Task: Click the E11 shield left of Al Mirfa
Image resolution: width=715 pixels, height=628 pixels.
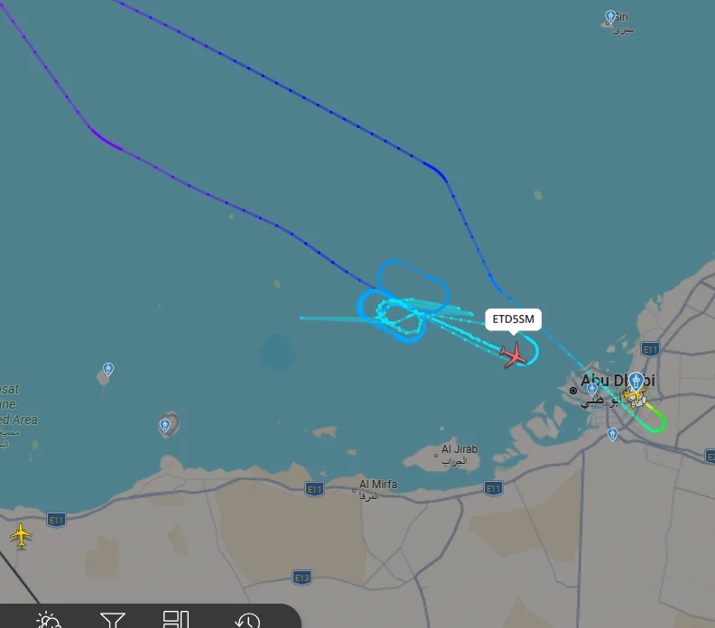Action: point(315,489)
